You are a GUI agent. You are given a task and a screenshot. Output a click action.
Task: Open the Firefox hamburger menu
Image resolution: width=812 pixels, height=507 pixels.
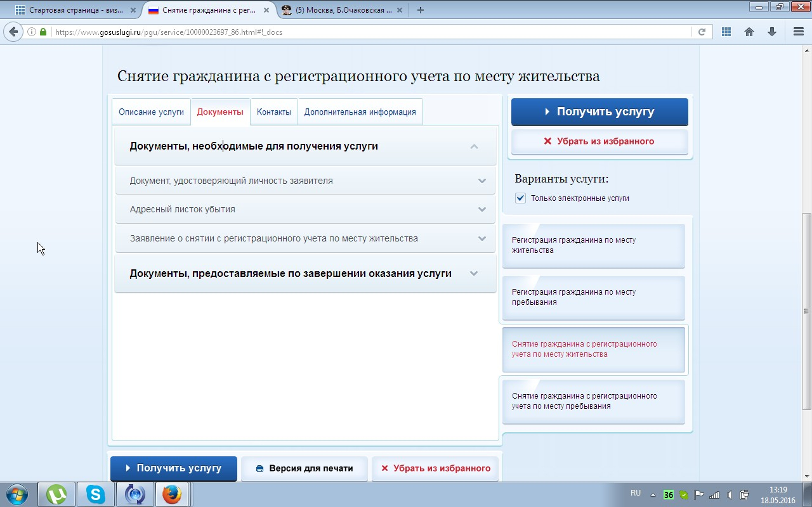(x=798, y=32)
